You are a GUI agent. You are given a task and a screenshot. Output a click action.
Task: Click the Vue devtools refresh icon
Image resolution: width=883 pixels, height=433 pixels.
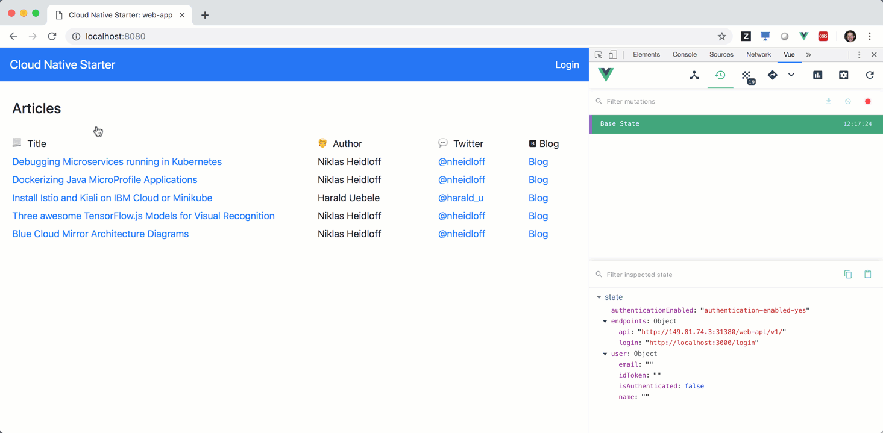click(870, 75)
